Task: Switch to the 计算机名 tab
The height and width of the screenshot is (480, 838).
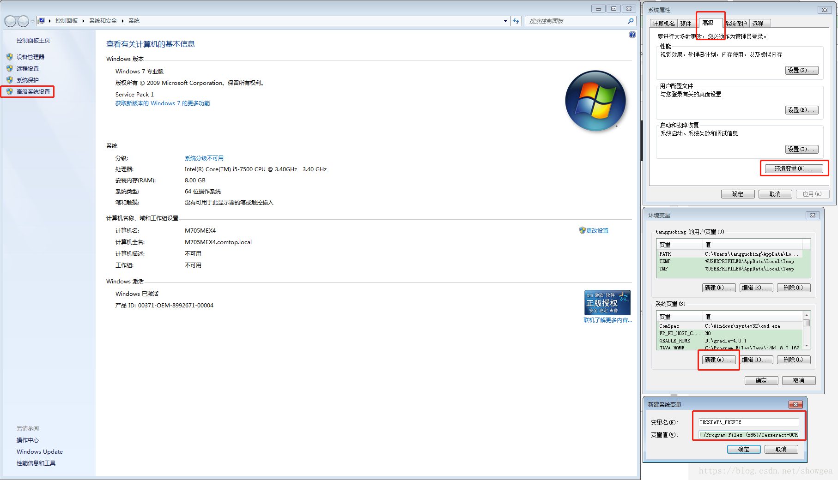Action: tap(663, 24)
